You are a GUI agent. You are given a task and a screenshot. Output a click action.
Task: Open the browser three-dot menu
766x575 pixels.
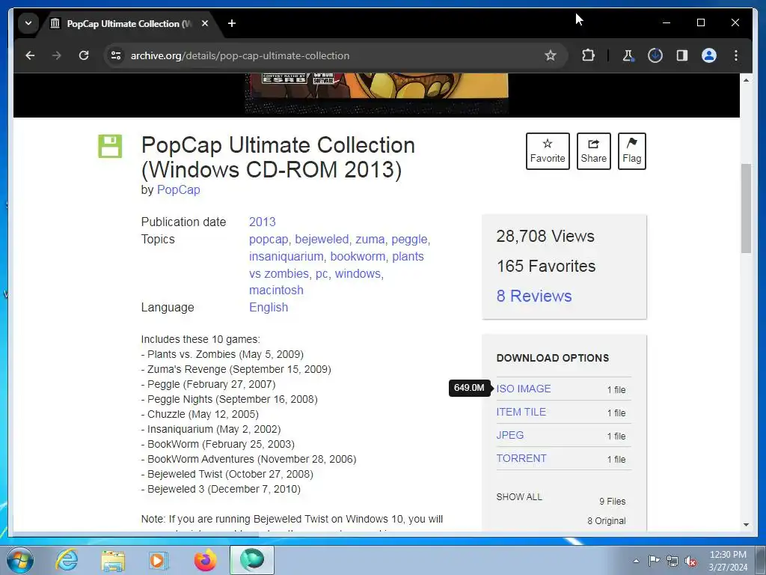(736, 55)
